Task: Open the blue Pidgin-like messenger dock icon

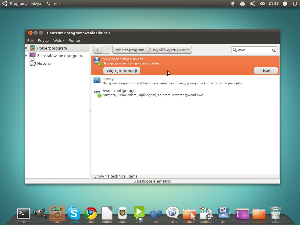Action: click(x=156, y=214)
